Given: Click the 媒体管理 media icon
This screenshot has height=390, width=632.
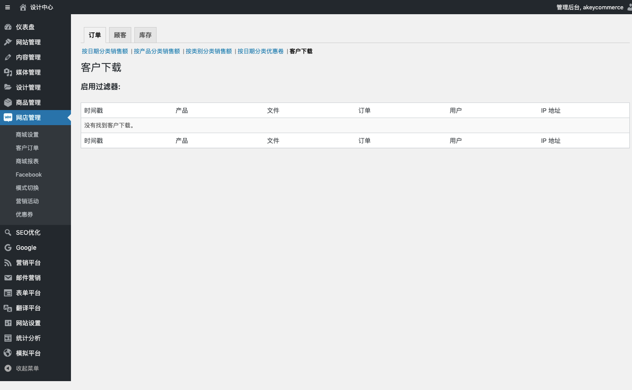Looking at the screenshot, I should tap(8, 72).
